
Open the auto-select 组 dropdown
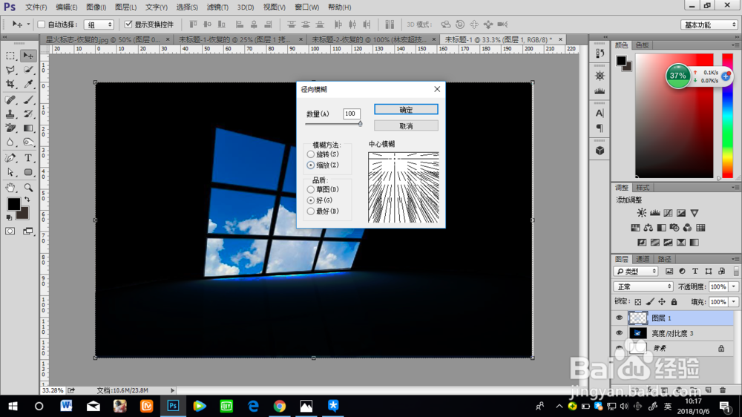tap(99, 24)
